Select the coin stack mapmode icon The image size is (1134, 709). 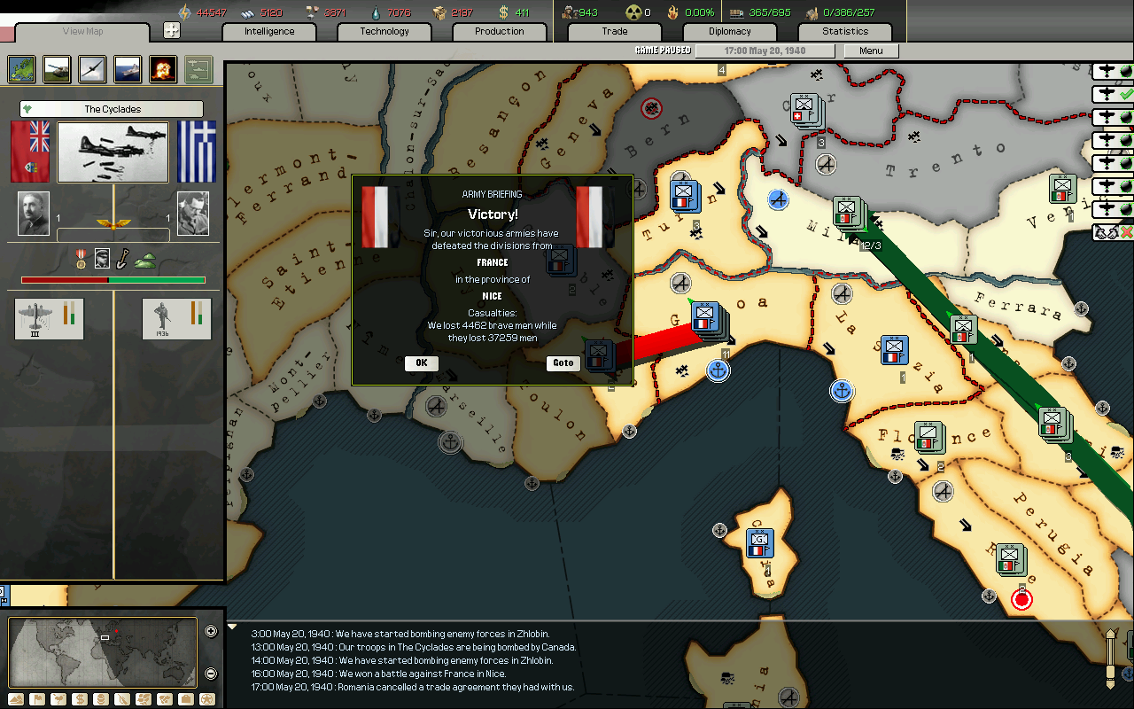(x=102, y=699)
